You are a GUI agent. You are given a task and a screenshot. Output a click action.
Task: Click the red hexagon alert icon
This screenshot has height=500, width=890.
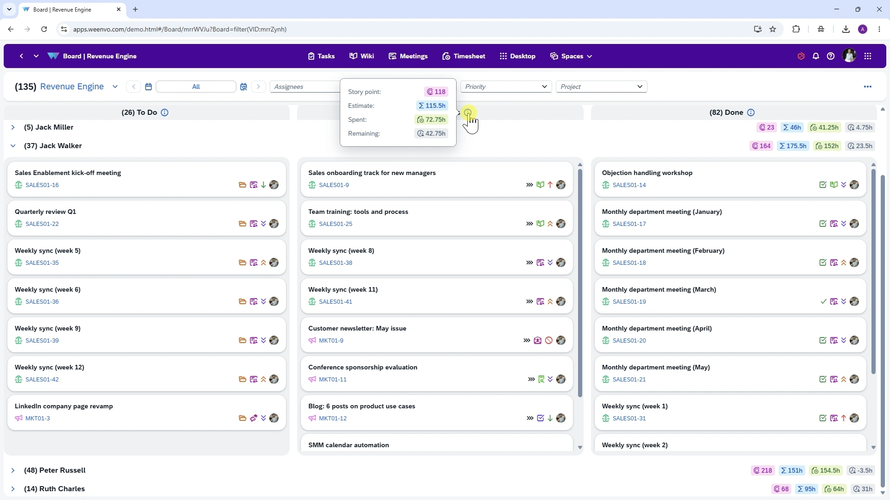[x=801, y=56]
